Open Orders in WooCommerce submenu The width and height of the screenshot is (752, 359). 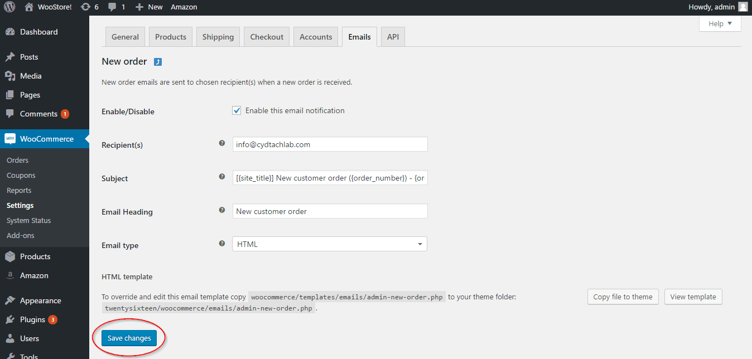tap(18, 160)
